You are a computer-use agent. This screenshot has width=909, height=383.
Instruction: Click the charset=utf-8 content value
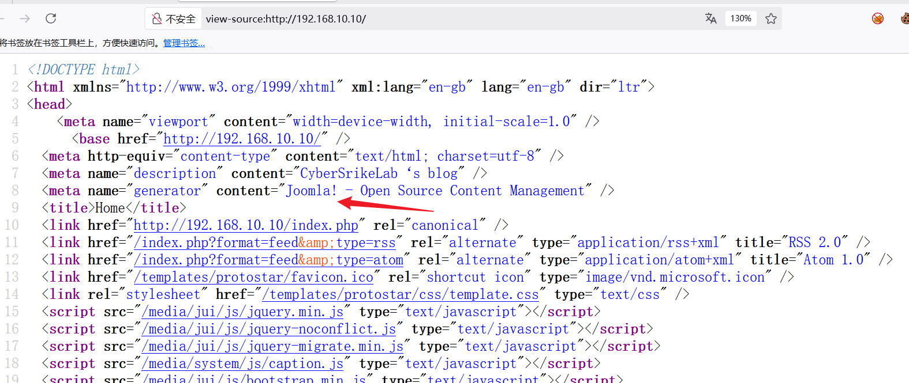pyautogui.click(x=485, y=156)
